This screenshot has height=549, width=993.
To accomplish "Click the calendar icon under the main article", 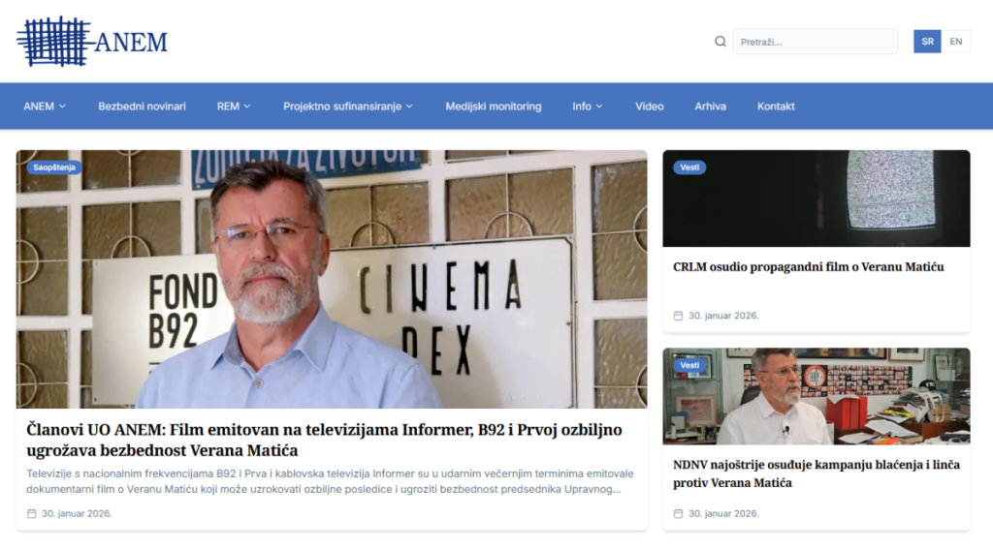I will [x=32, y=513].
